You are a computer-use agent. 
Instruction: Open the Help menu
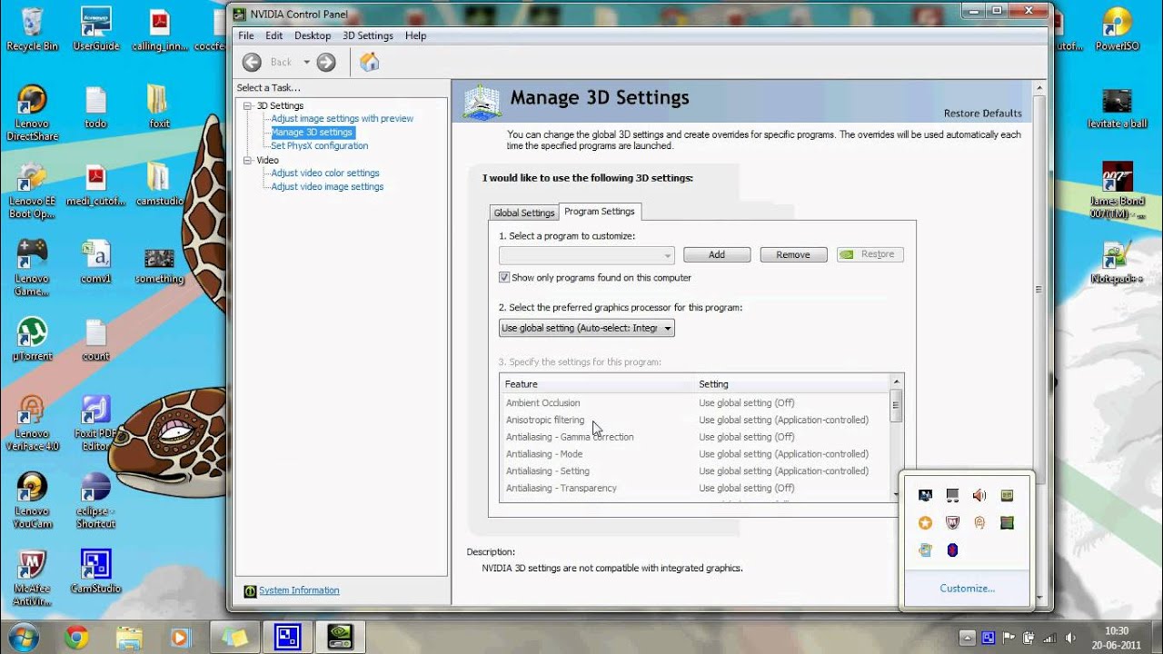tap(415, 35)
